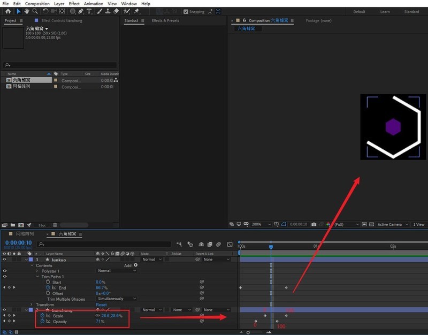Screen dimensions: 428x335
Task: Select the Eraser tool
Action: (117, 11)
